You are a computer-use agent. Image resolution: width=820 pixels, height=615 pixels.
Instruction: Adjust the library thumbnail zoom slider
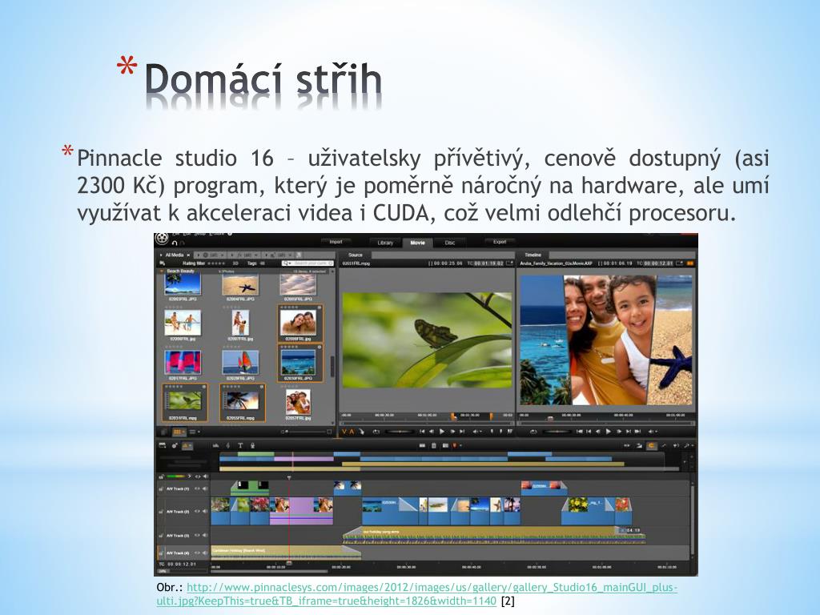click(x=307, y=432)
